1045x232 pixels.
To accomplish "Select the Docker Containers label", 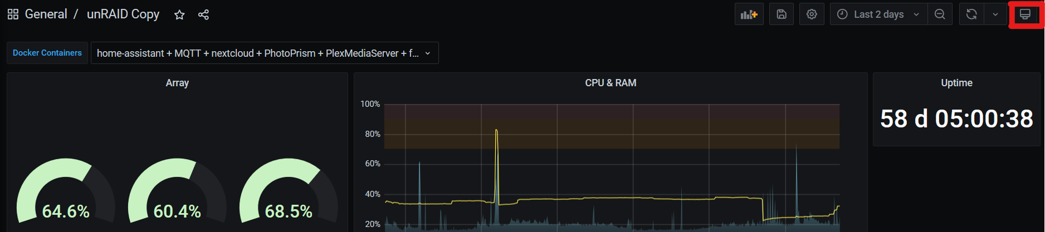I will click(47, 53).
